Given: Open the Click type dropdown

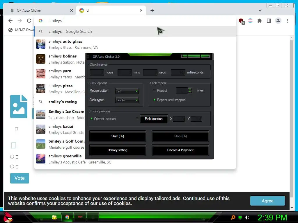Looking at the screenshot, I should (x=127, y=100).
